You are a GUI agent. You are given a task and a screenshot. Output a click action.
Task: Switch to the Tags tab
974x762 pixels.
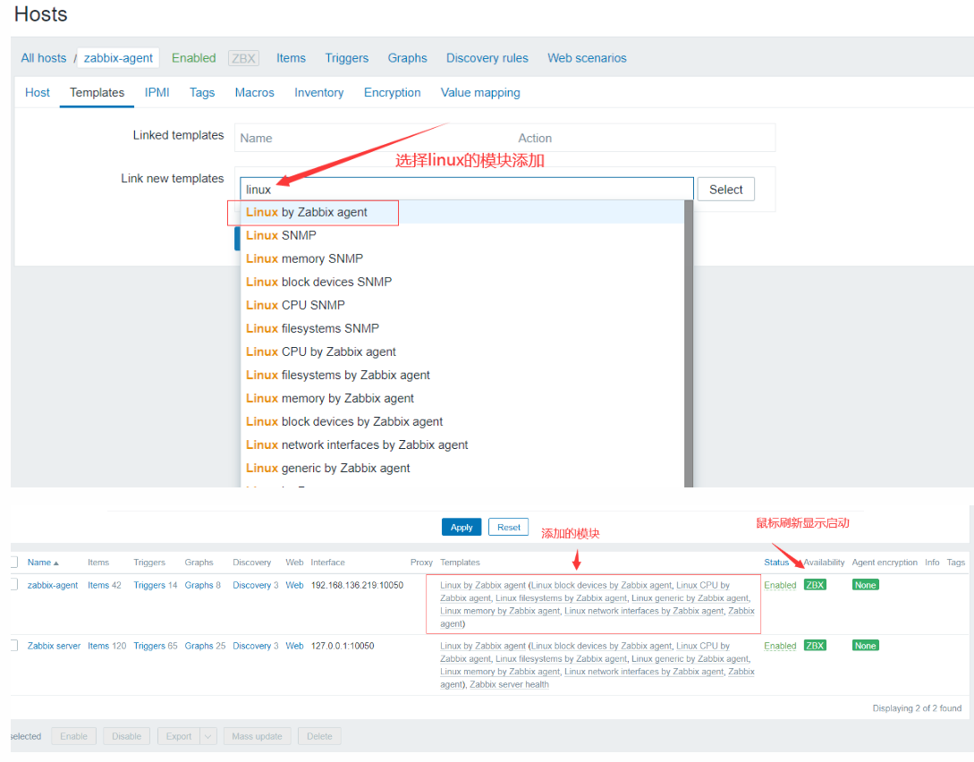(202, 92)
